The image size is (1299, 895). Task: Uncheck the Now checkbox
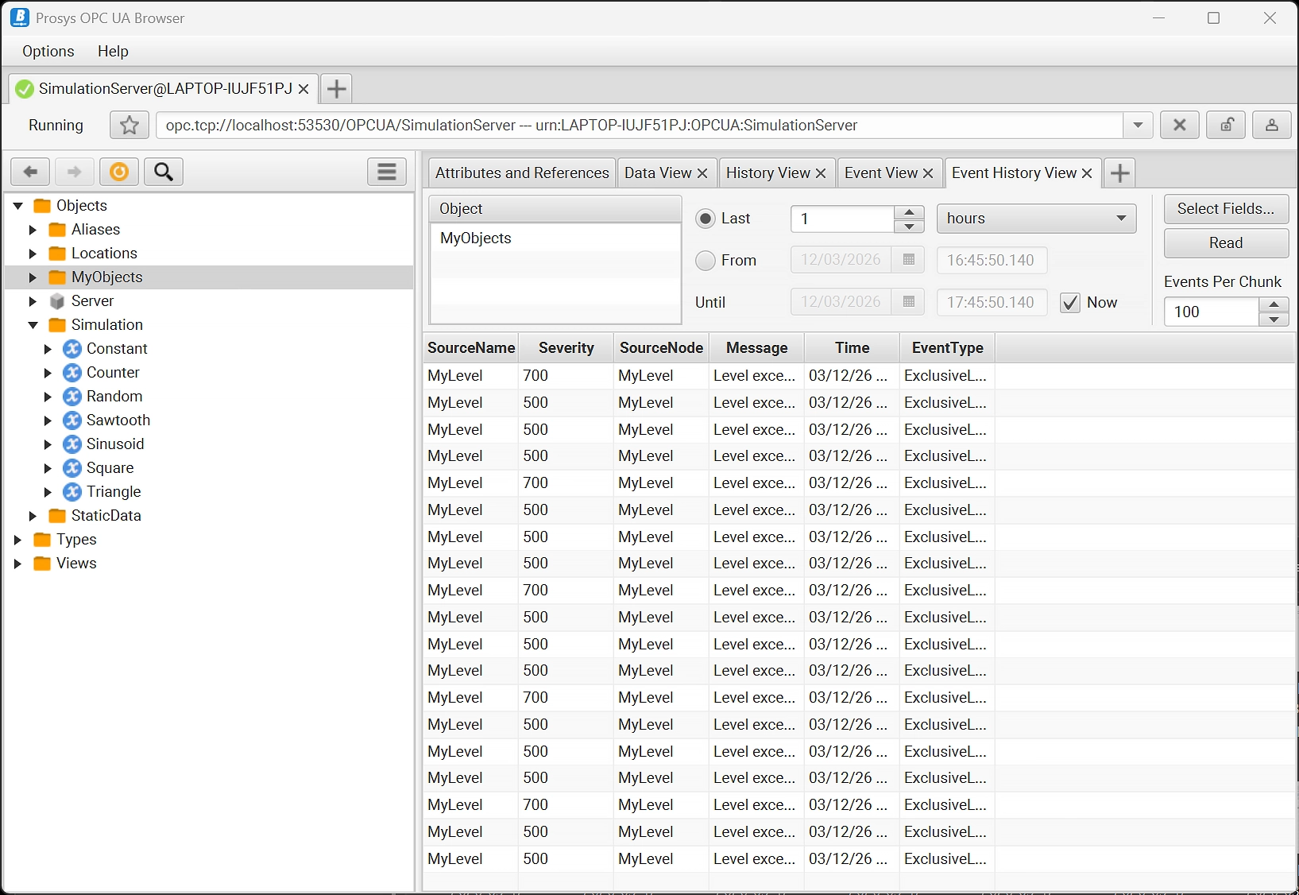point(1070,303)
